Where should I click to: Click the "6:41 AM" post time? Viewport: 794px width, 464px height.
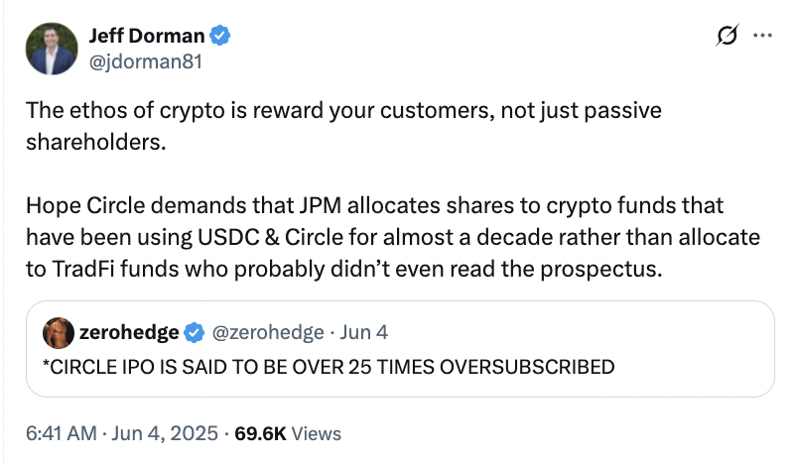pos(62,433)
